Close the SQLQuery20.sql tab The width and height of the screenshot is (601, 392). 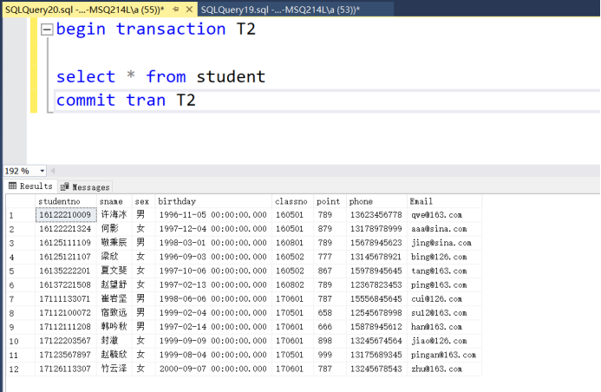189,10
